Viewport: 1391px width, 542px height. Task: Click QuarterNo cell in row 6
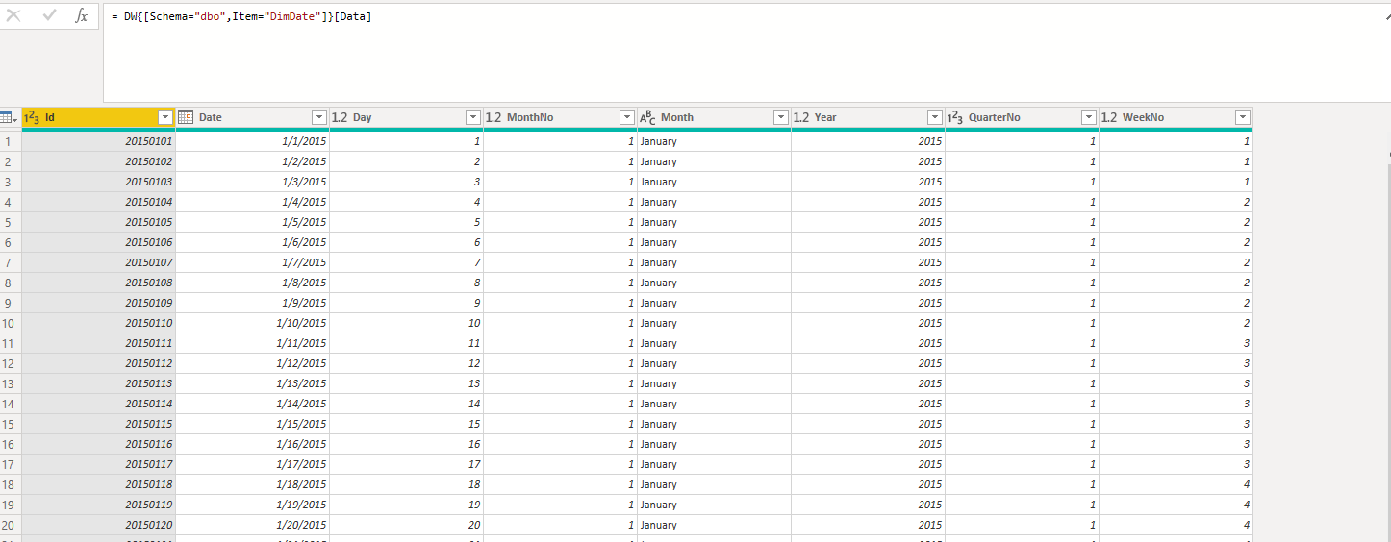(x=1022, y=242)
